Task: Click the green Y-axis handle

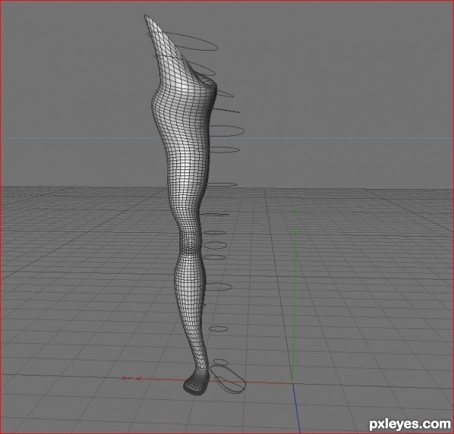Action: click(294, 295)
